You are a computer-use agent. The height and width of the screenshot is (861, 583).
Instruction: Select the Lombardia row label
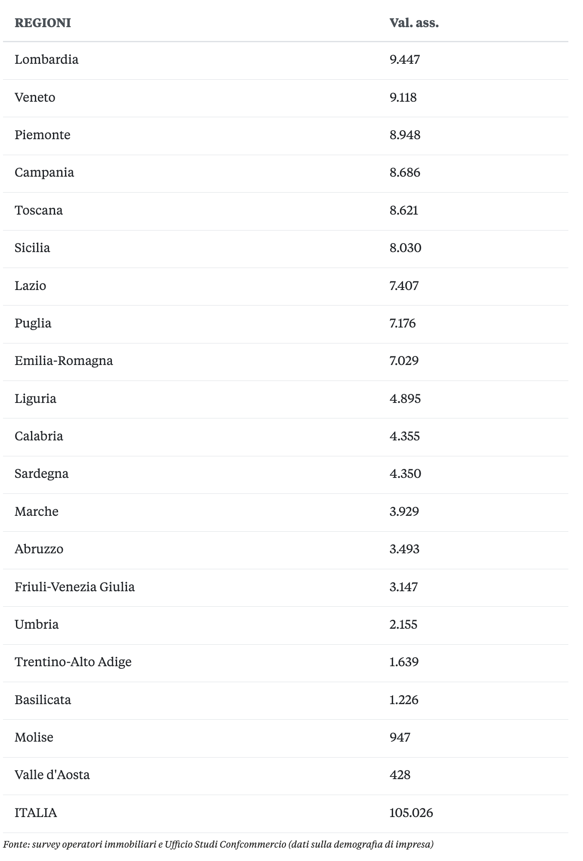[x=47, y=59]
